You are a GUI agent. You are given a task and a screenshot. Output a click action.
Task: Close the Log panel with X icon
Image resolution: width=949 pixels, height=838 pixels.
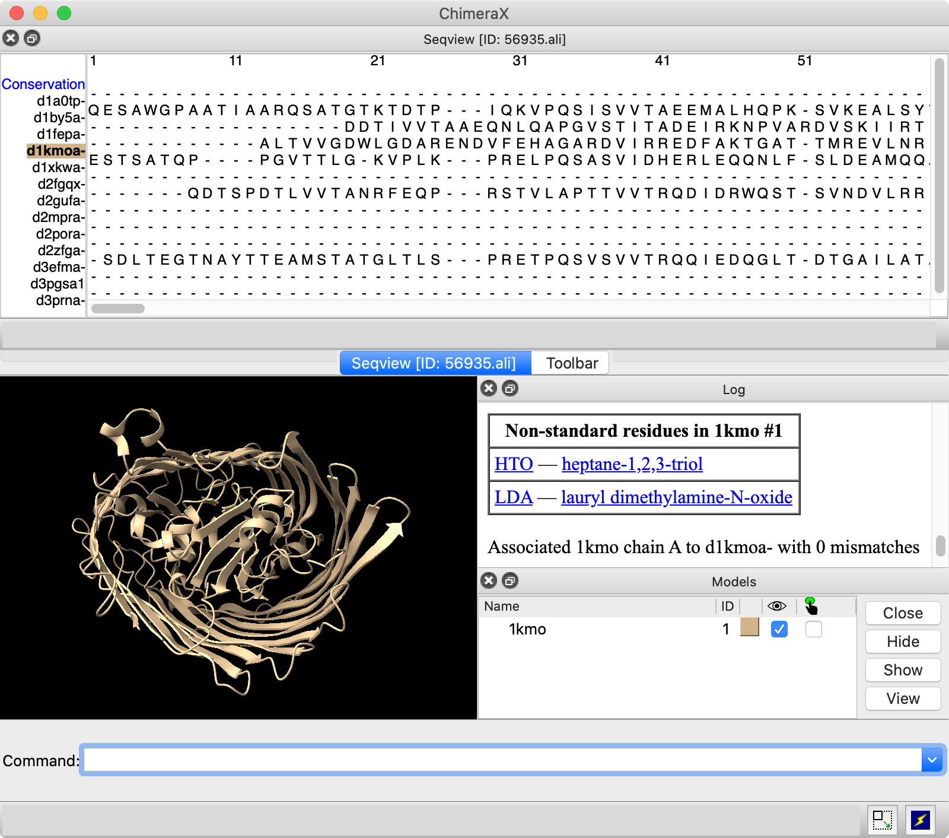click(489, 389)
